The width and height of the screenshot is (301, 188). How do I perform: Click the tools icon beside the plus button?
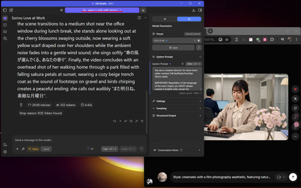pos(23,149)
